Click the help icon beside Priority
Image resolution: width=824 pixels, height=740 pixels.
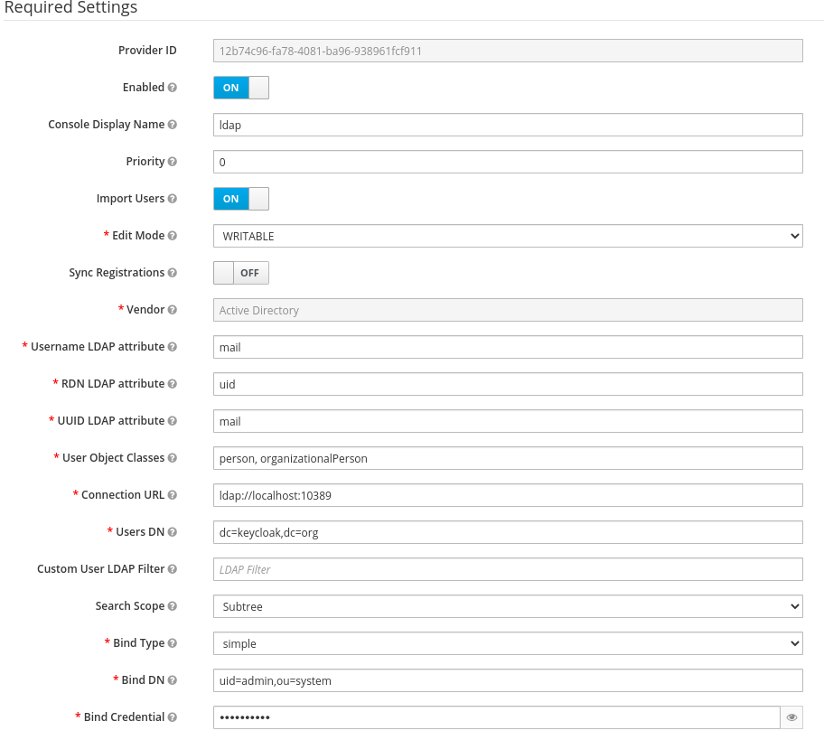tap(173, 161)
